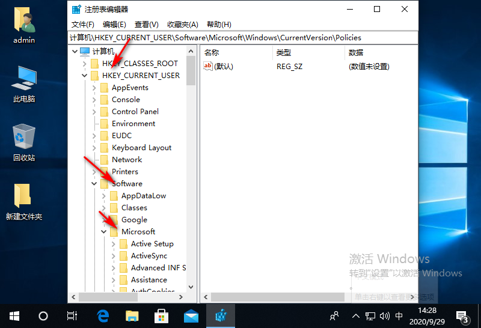Select the AppDataLow key

144,196
